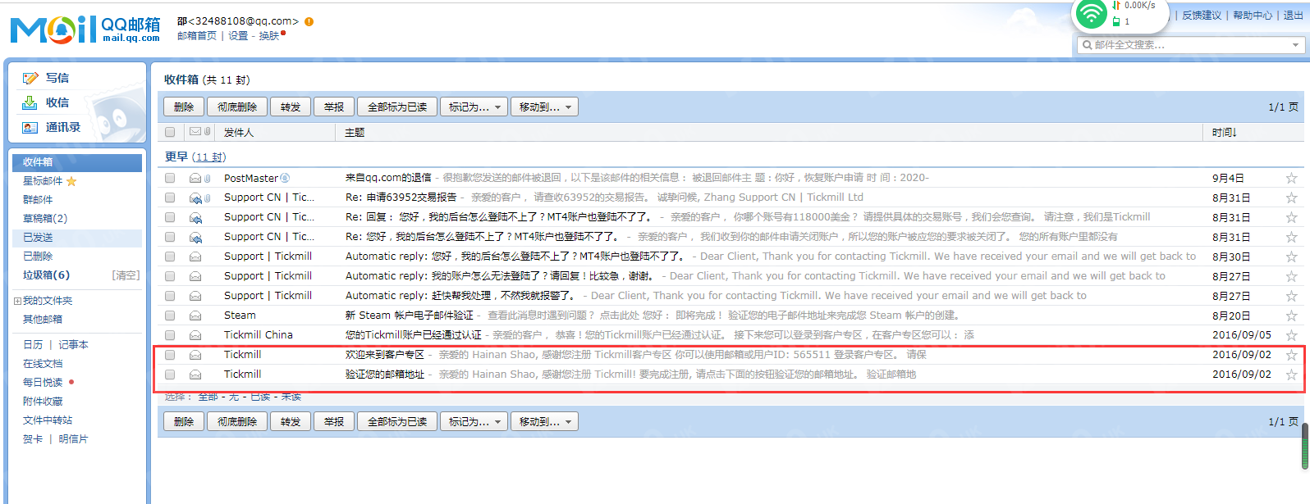1310x504 pixels.
Task: Click the top 删除 button
Action: (184, 107)
